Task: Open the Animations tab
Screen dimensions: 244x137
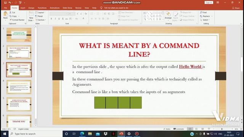Action: point(55,8)
